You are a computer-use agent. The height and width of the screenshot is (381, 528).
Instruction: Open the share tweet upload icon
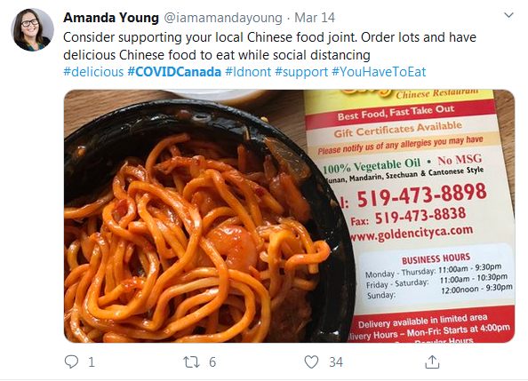click(x=432, y=361)
